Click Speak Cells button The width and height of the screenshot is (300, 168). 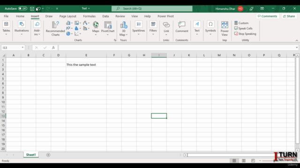coord(243,28)
